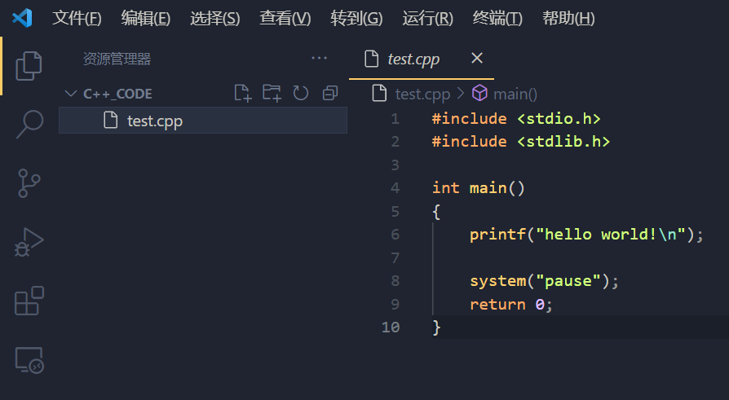Image resolution: width=729 pixels, height=400 pixels.
Task: Open the Run and Debug view
Action: click(x=29, y=242)
